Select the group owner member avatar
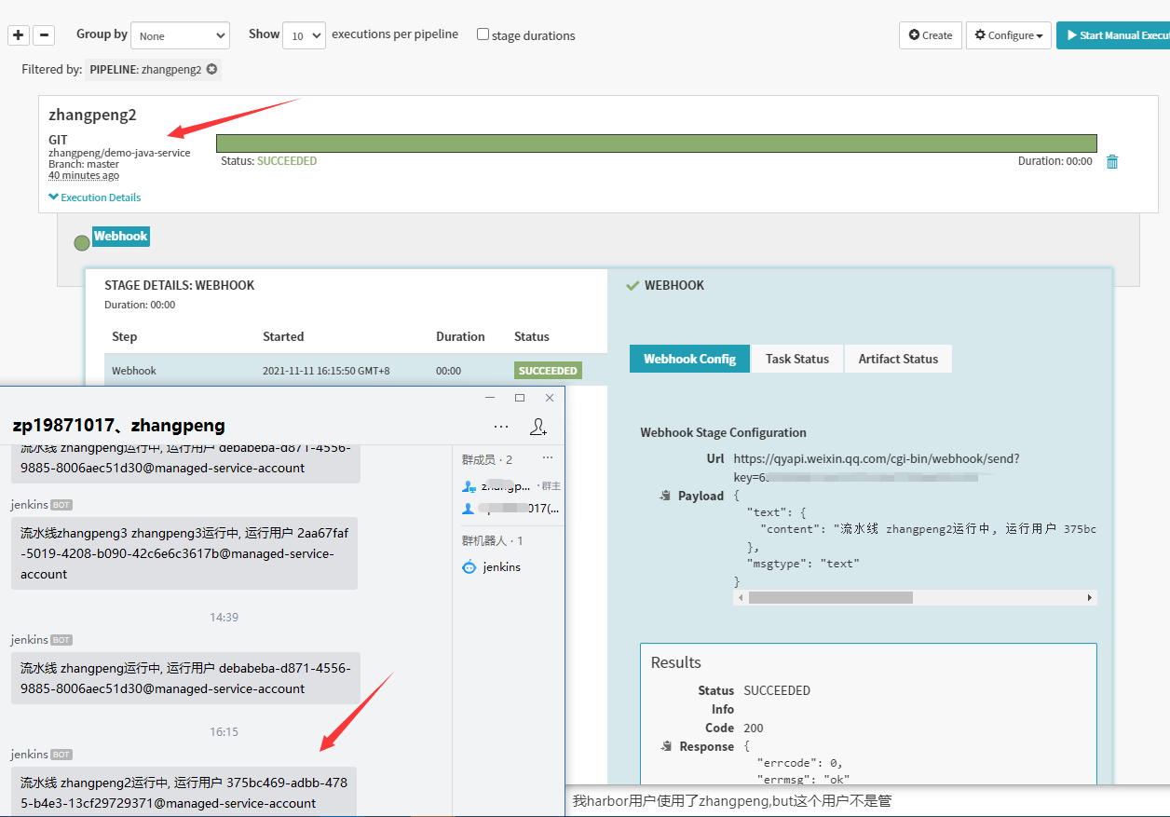This screenshot has width=1170, height=817. tap(469, 486)
